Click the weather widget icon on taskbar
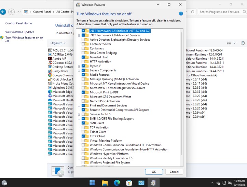Screen dimensions: 247x187 (x=4, y=183)
